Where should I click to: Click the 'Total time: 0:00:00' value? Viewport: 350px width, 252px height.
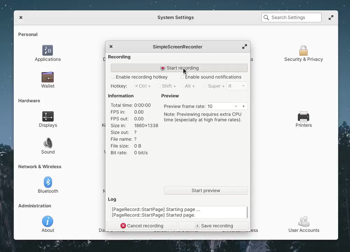(x=142, y=105)
